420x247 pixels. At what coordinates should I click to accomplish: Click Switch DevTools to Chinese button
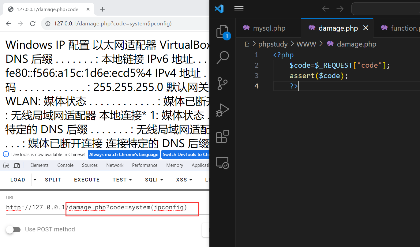tap(186, 154)
